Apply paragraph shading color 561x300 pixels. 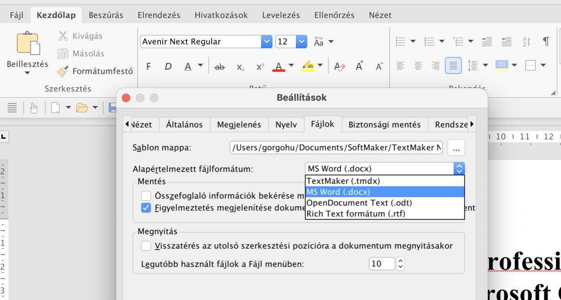501,65
